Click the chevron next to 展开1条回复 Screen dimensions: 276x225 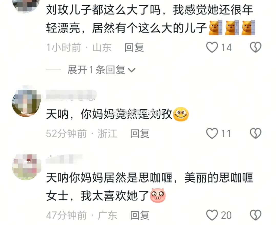131,70
